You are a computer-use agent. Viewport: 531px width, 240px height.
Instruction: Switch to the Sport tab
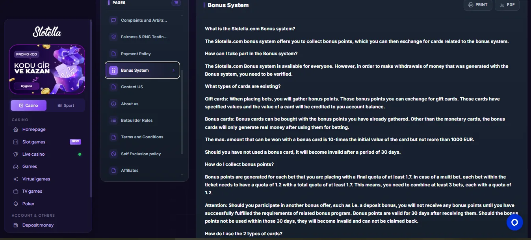point(66,106)
